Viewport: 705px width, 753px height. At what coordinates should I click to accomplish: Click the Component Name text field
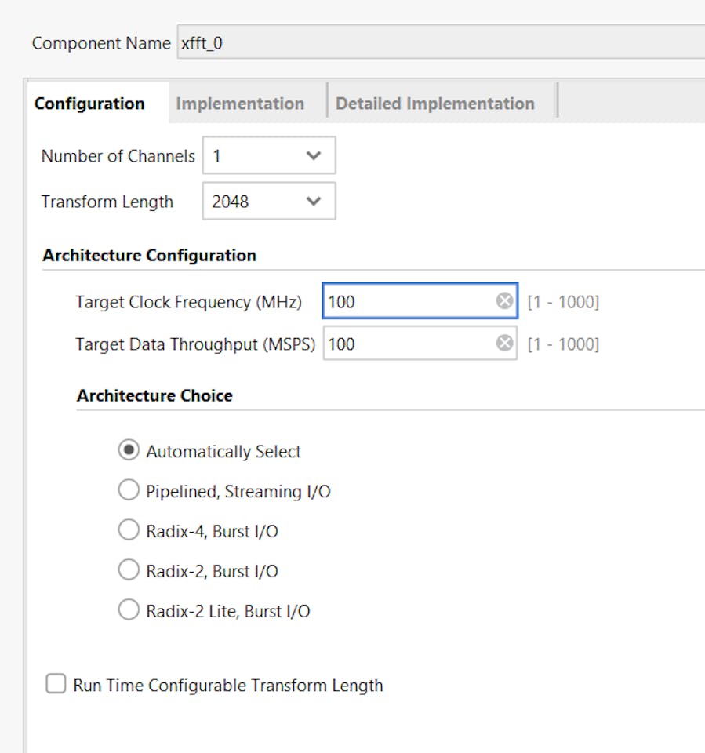click(431, 43)
